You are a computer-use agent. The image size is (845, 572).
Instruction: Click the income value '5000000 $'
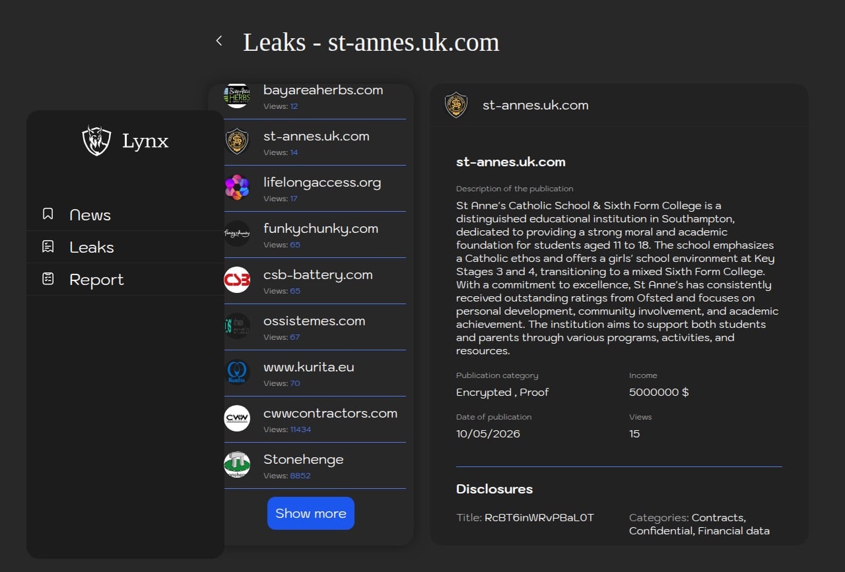point(659,392)
